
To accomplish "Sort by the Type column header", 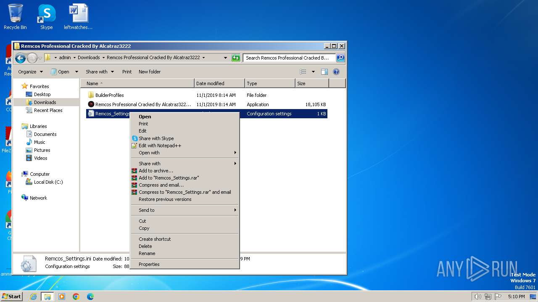I will coord(270,83).
